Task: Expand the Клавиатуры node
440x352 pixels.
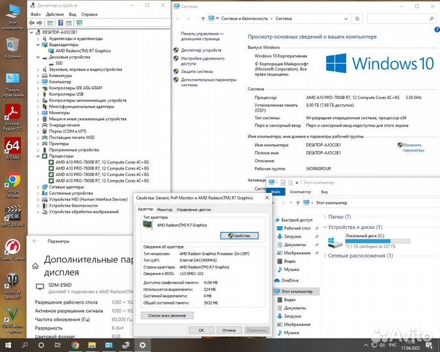Action: 38,76
